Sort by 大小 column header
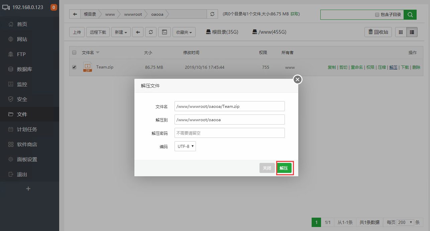The image size is (430, 231). (148, 52)
